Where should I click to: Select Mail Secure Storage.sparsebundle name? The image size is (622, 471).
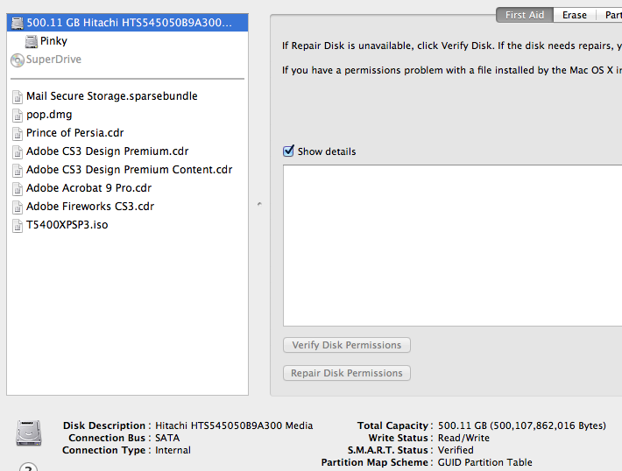pos(112,96)
